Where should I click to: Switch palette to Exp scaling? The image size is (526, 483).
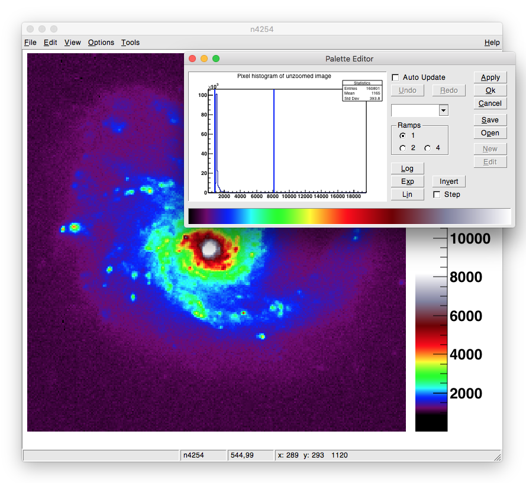point(407,181)
